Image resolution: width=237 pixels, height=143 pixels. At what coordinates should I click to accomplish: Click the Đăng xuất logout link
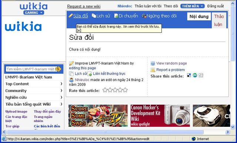click(x=216, y=6)
